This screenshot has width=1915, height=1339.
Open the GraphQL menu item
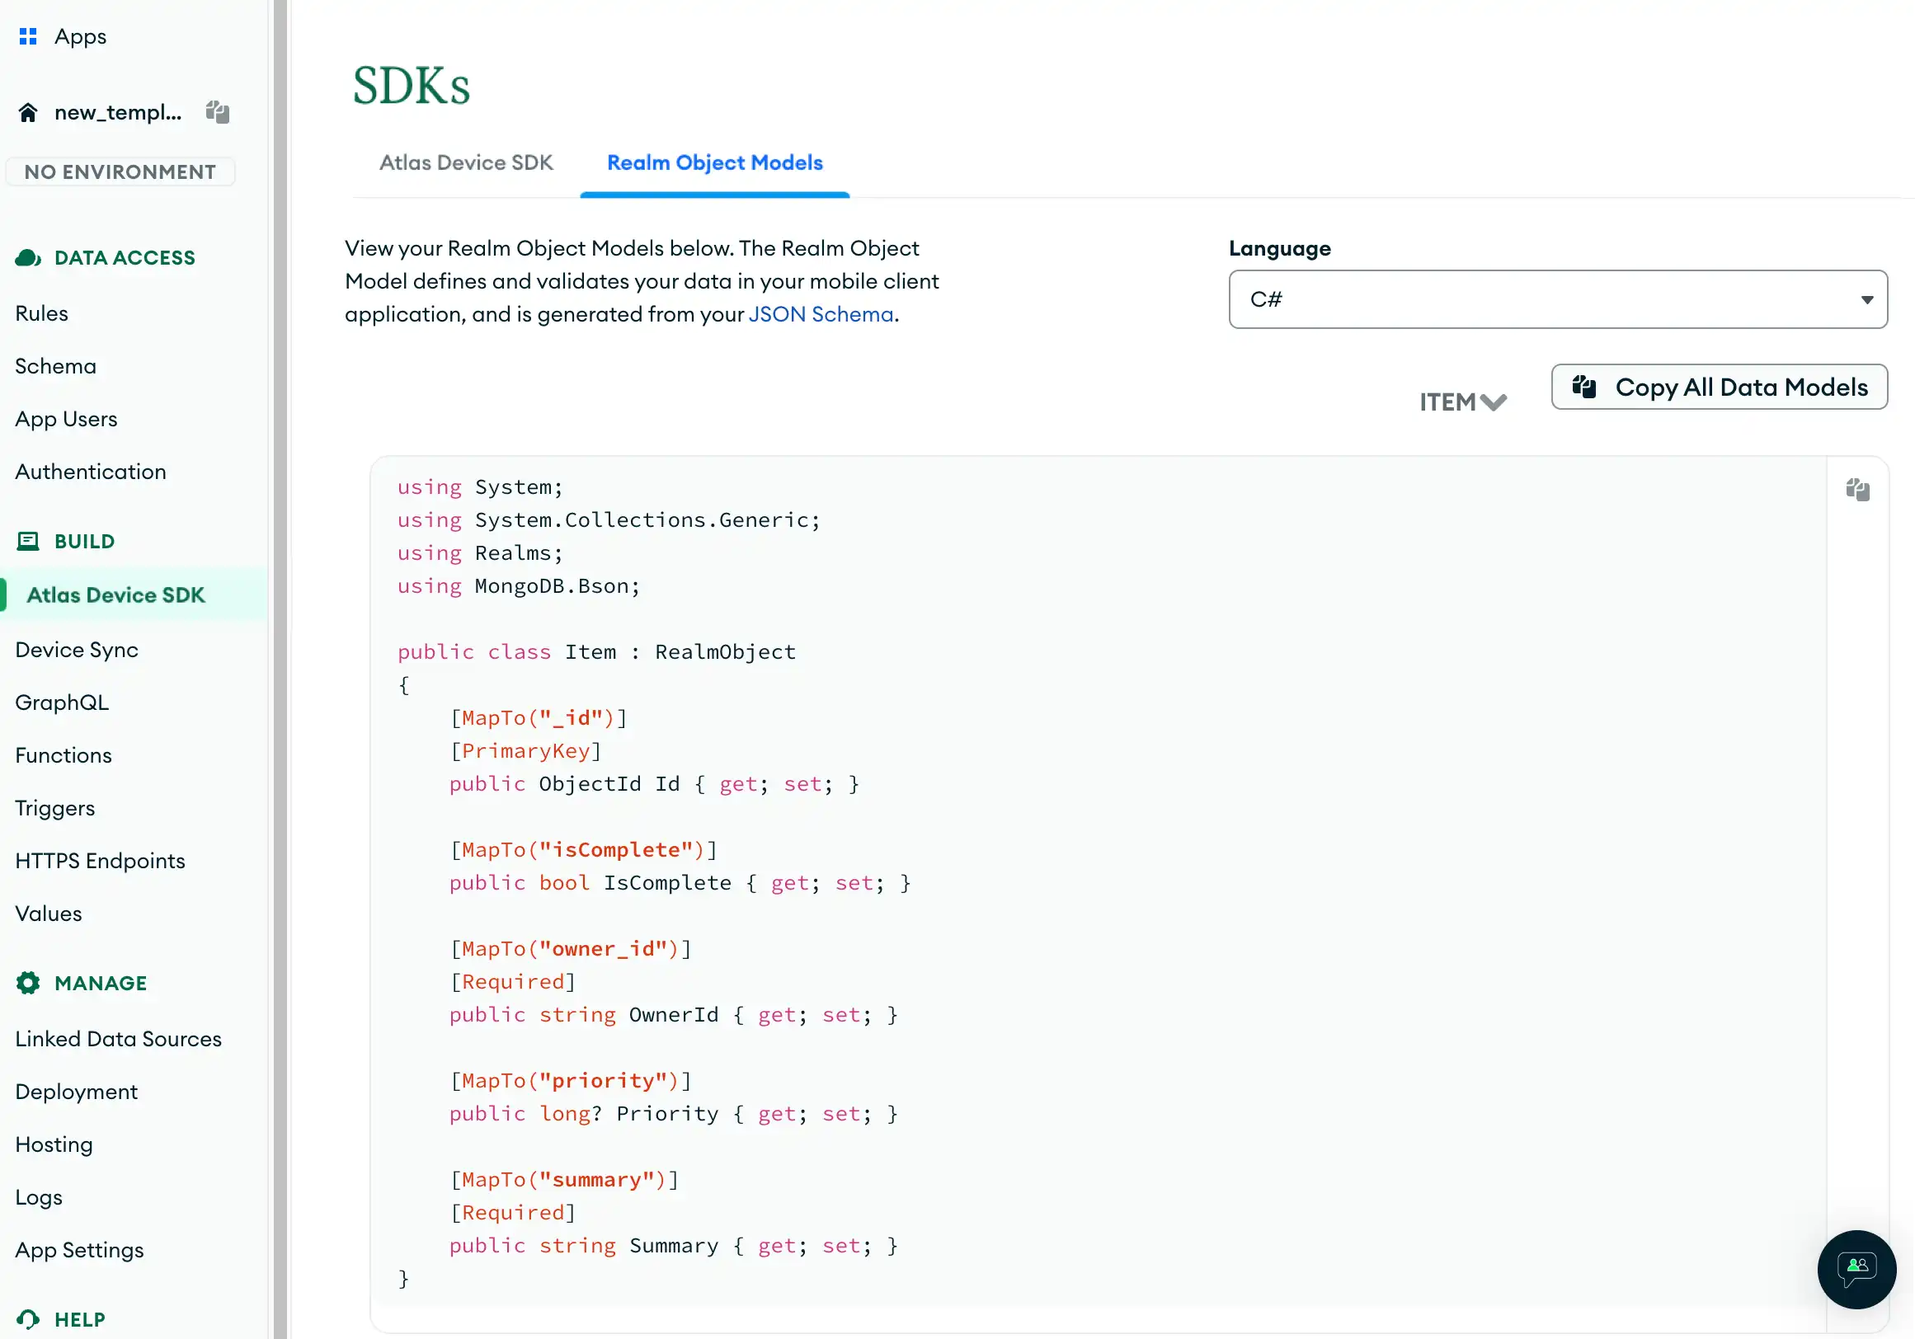point(61,702)
